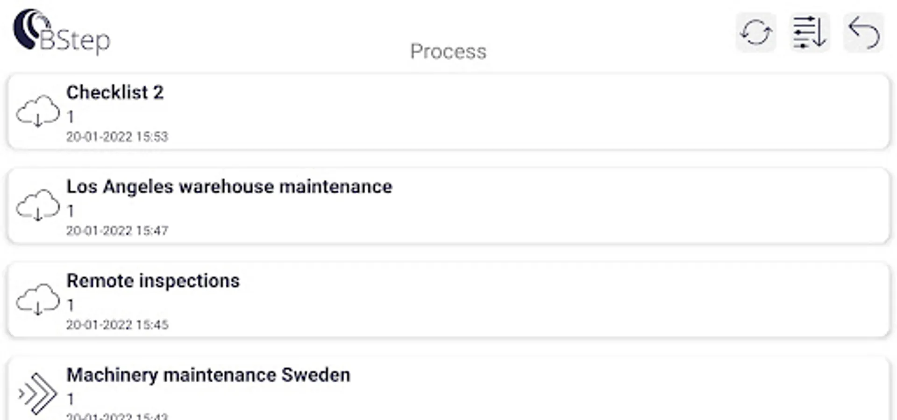Click the refresh sync icon
The image size is (897, 420).
pos(756,33)
